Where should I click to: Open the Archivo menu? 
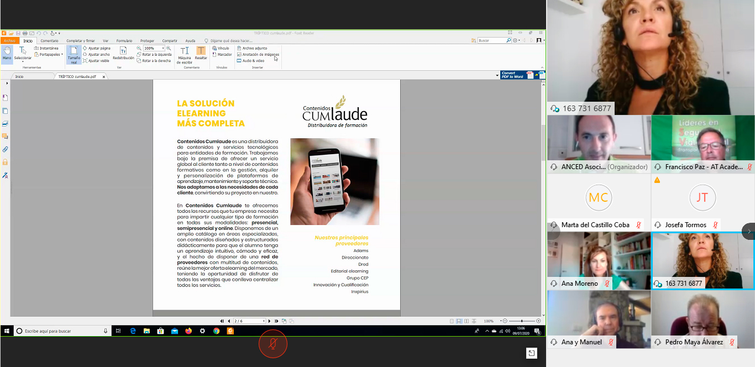point(9,40)
